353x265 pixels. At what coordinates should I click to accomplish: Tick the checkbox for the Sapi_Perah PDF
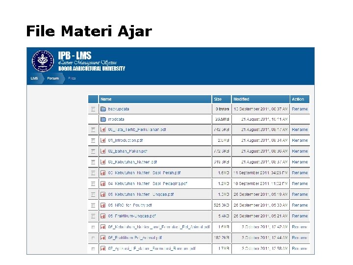(93, 173)
